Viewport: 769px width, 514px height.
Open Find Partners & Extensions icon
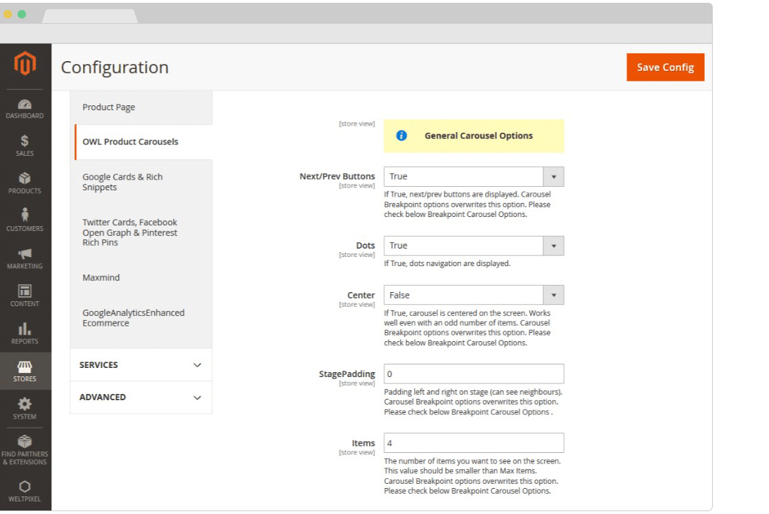pos(25,442)
